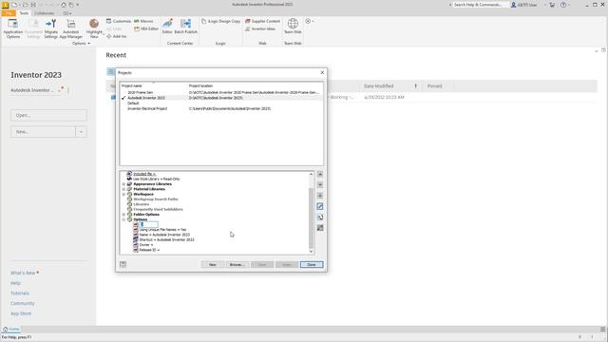The height and width of the screenshot is (342, 608).
Task: Click the New button in Projects dialog
Action: (213, 264)
